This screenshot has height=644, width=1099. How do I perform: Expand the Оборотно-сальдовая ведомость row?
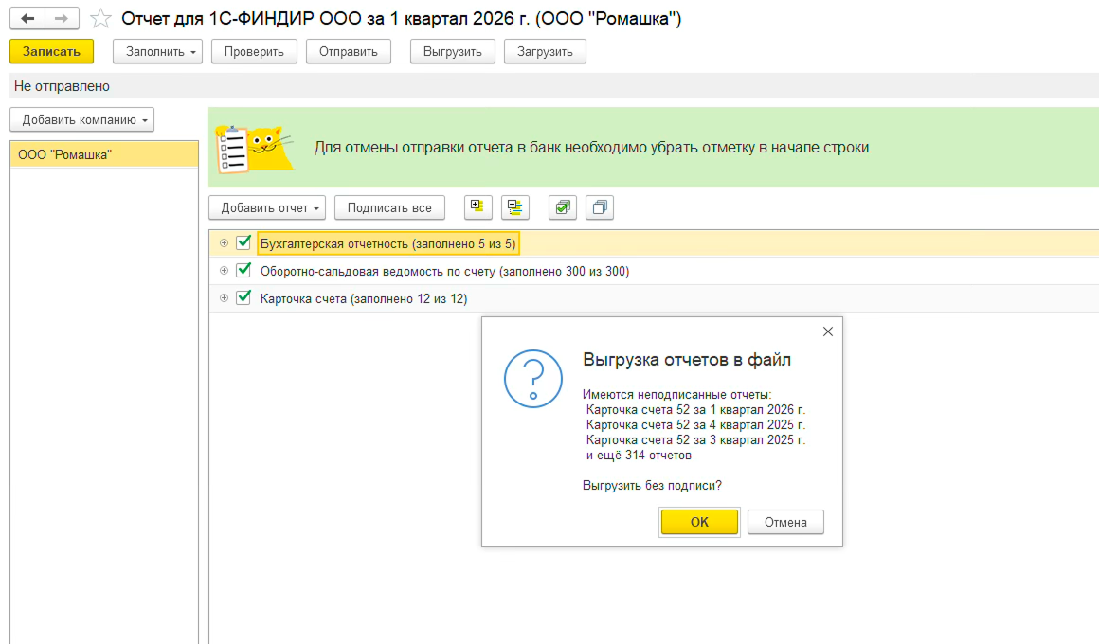tap(224, 271)
